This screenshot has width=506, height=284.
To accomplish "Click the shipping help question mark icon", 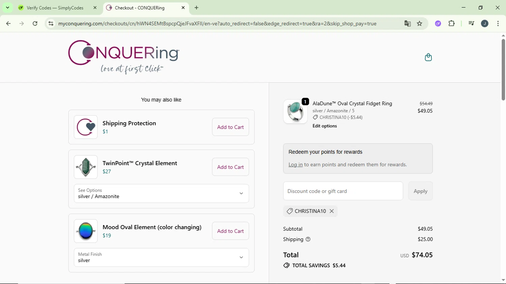I will 308,239.
